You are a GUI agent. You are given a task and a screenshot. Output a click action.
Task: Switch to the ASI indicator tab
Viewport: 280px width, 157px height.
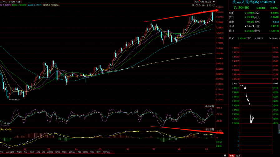(38, 152)
